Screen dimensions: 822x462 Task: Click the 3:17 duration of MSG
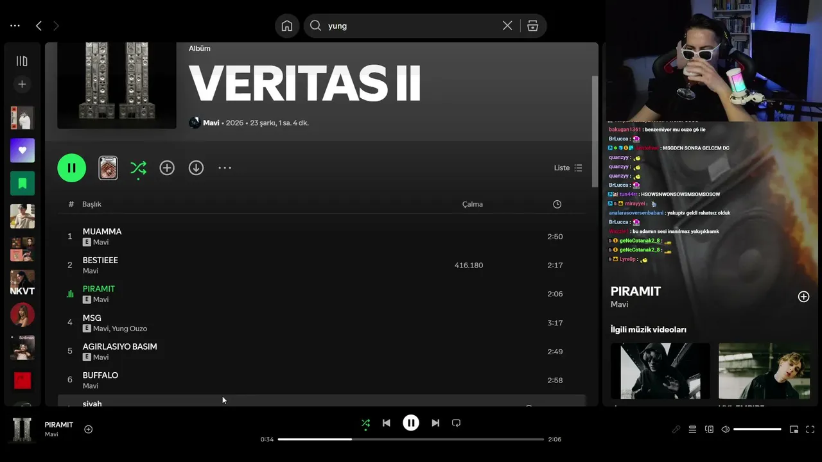coord(555,323)
